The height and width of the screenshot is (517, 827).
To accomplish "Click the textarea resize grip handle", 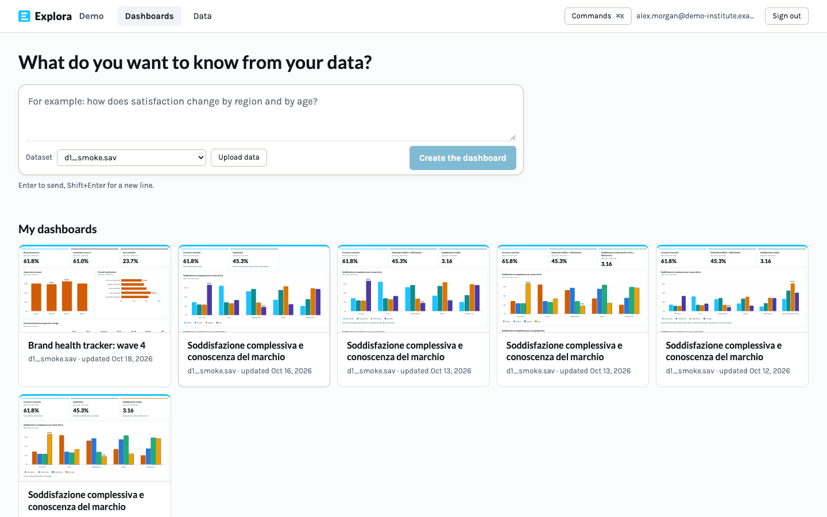I will click(x=513, y=137).
